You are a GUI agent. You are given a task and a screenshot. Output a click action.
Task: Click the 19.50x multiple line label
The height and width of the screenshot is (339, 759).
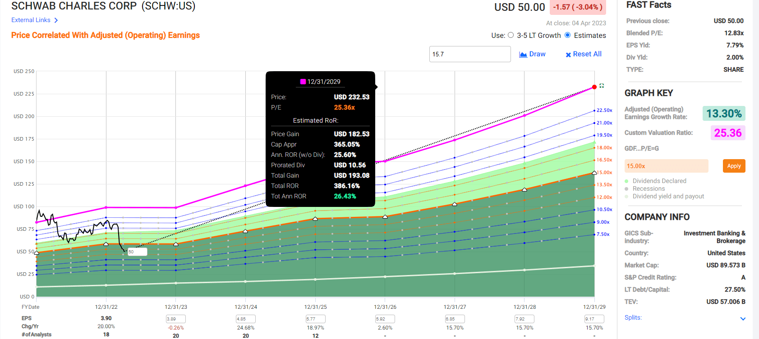(x=604, y=135)
